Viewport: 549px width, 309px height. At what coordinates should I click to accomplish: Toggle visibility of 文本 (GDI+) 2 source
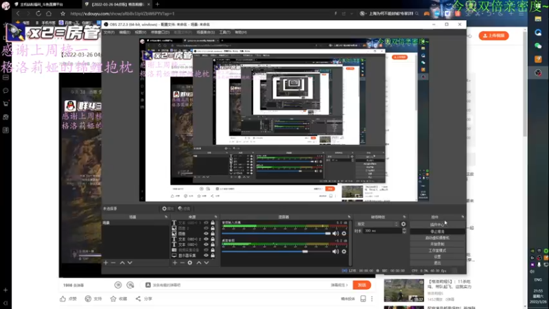click(x=206, y=239)
